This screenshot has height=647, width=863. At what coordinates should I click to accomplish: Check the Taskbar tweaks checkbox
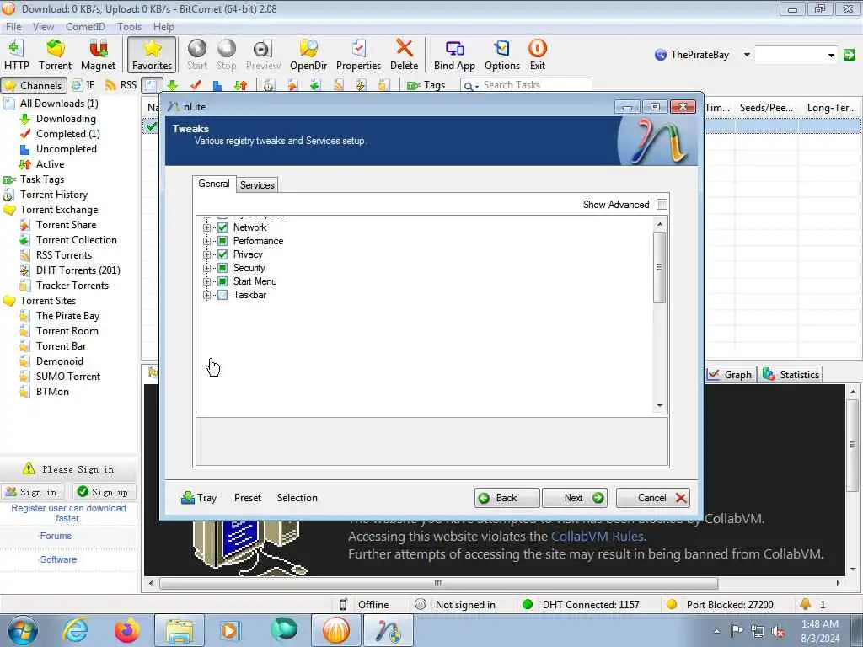coord(222,295)
